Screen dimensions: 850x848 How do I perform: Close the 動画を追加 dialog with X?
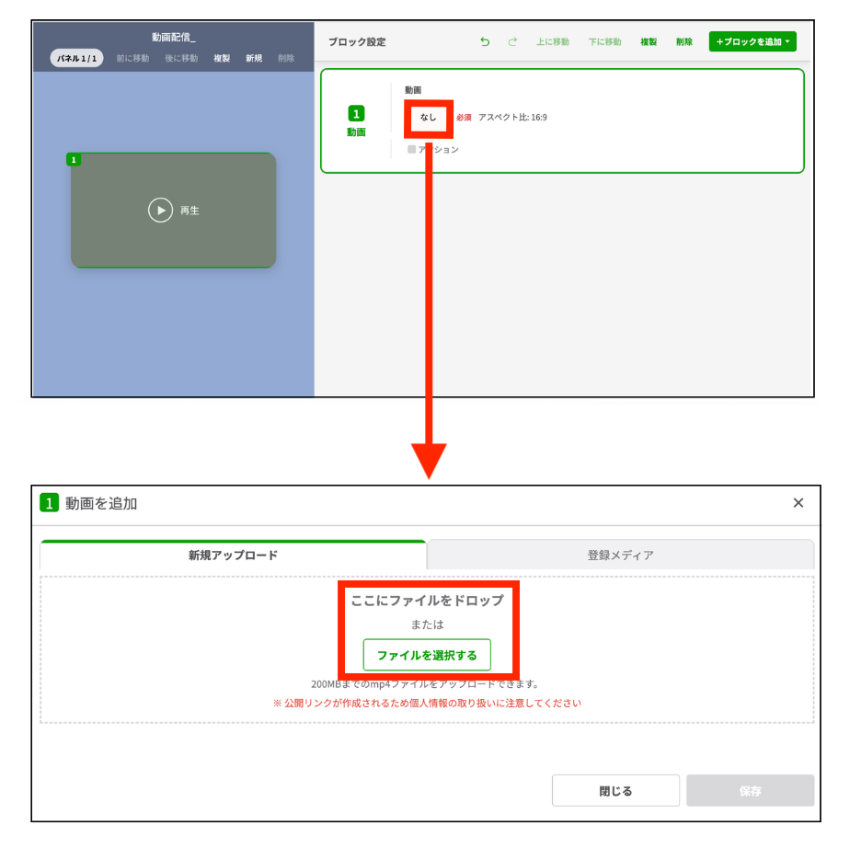pyautogui.click(x=798, y=502)
